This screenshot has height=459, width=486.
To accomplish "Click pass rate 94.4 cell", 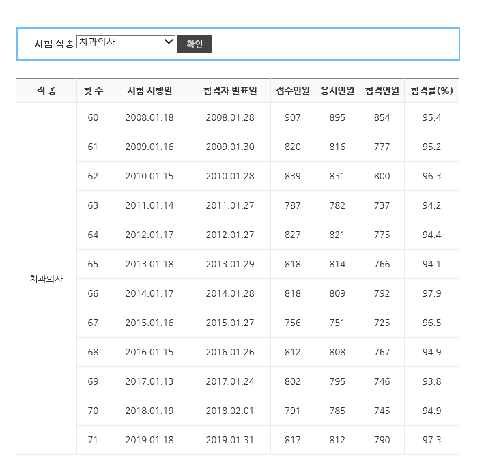I will pyautogui.click(x=432, y=235).
